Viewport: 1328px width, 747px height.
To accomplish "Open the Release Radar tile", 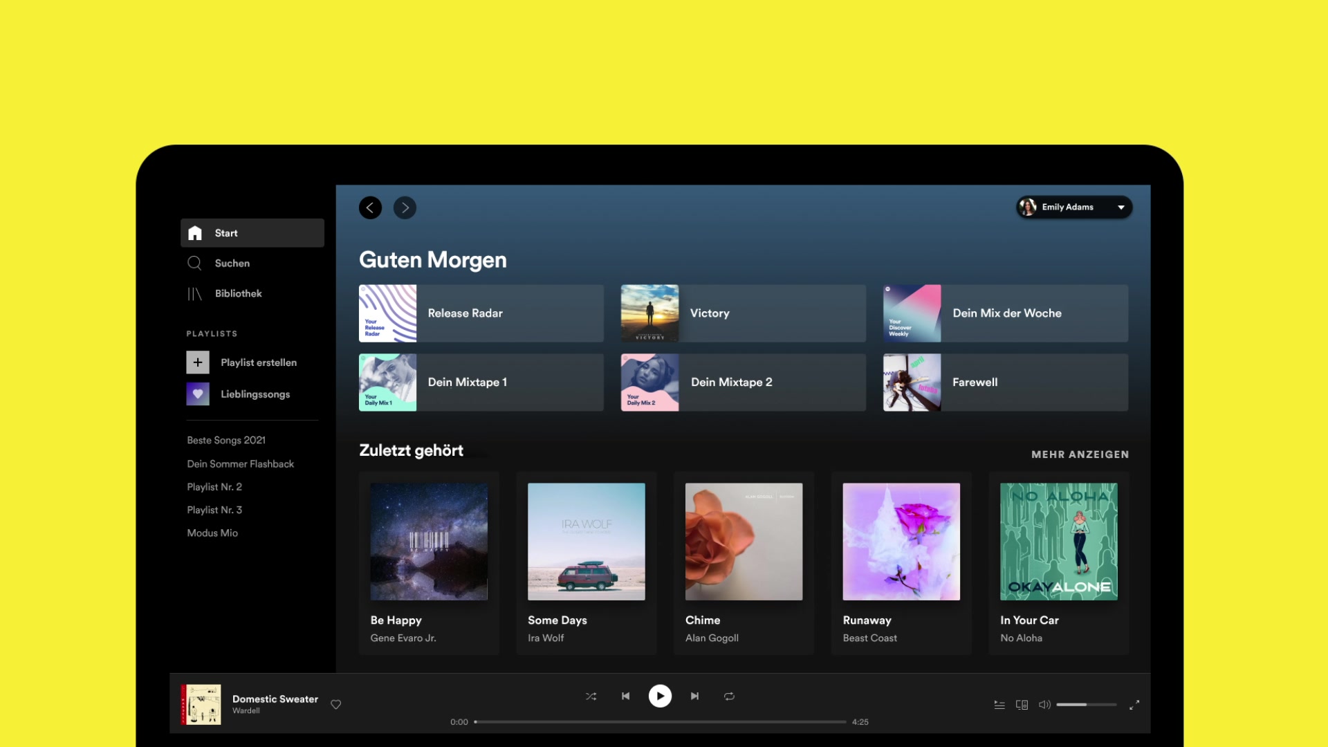I will (x=481, y=313).
